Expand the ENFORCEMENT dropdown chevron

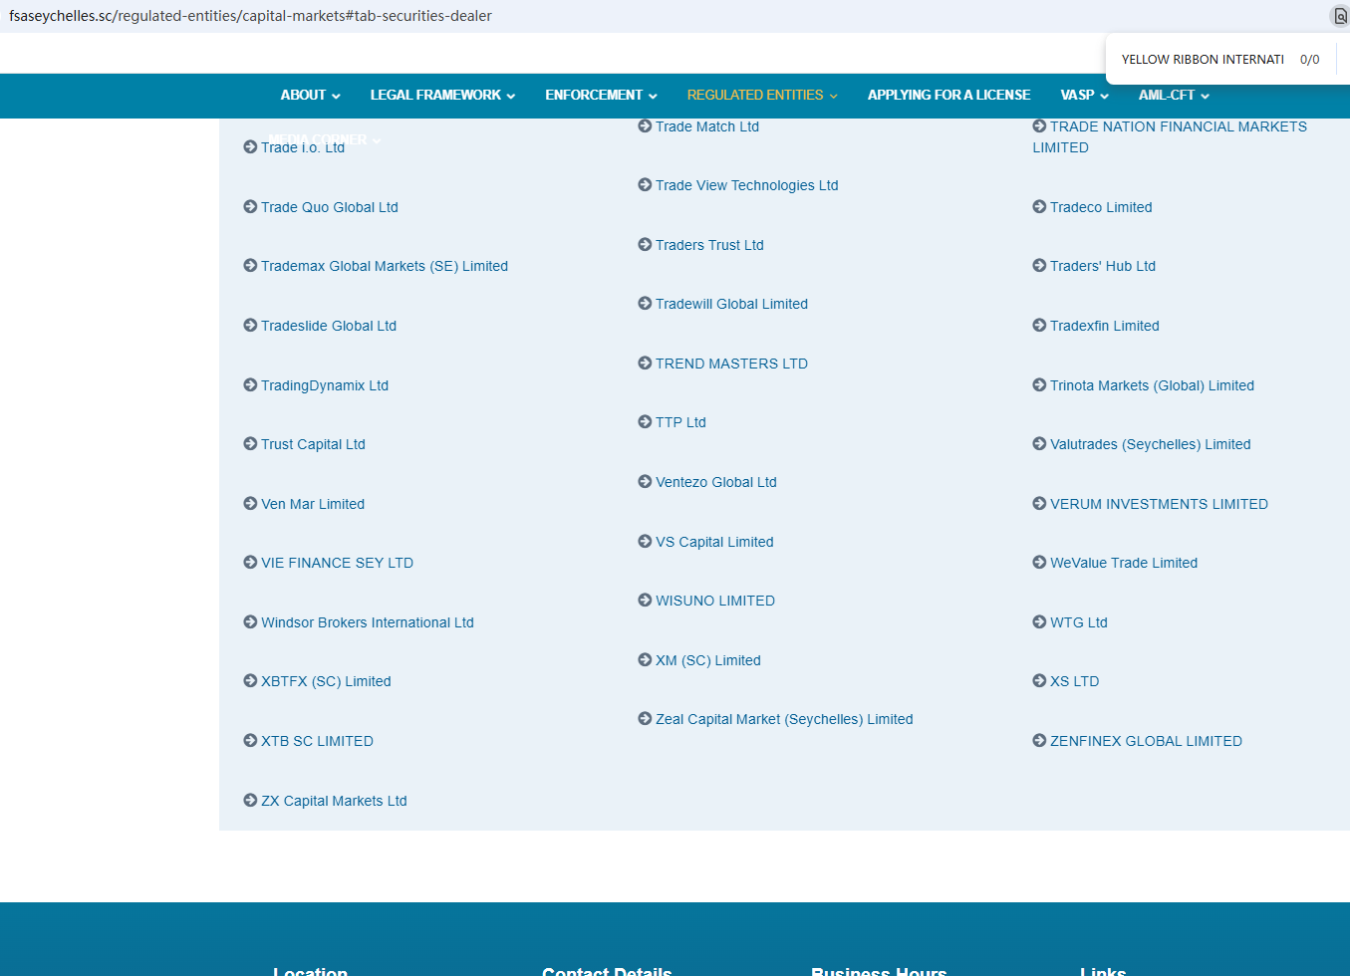coord(653,97)
